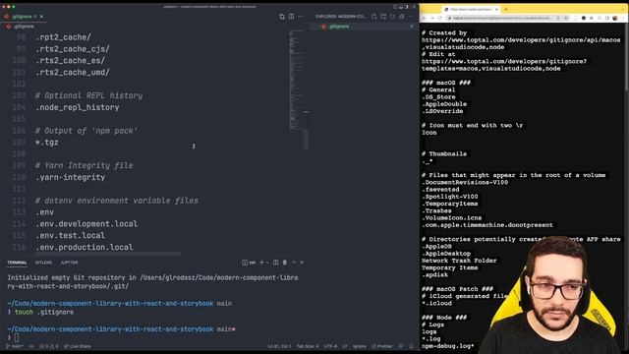Click Chrome page vertical scrollbar

(627, 56)
